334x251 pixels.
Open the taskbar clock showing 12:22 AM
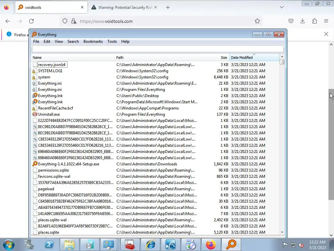pyautogui.click(x=317, y=245)
